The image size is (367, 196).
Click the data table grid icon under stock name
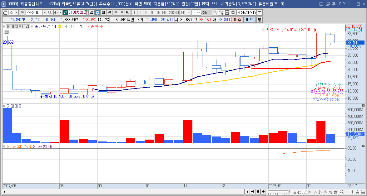tap(6, 32)
